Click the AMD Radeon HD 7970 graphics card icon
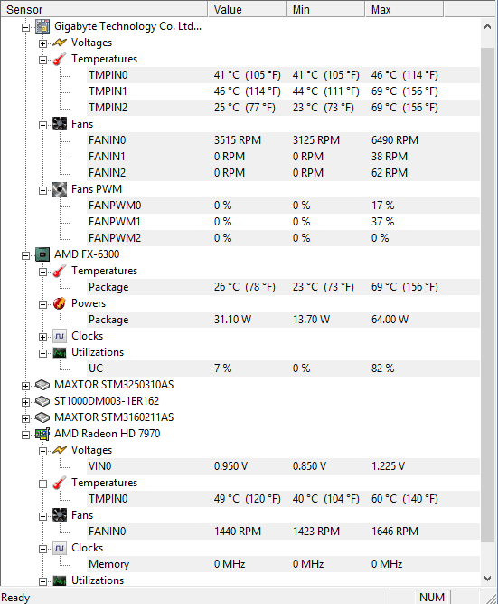This screenshot has height=604, width=498. pos(42,434)
